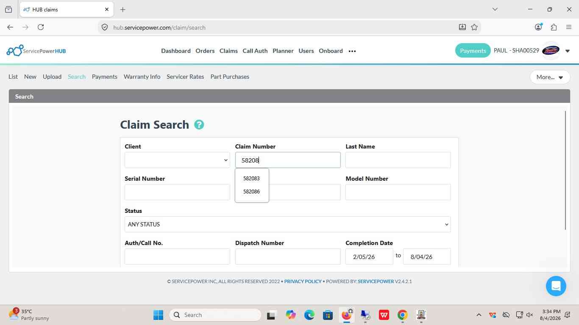Click the ServicePower HUB logo
Screen dimensions: 579x325
36,51
